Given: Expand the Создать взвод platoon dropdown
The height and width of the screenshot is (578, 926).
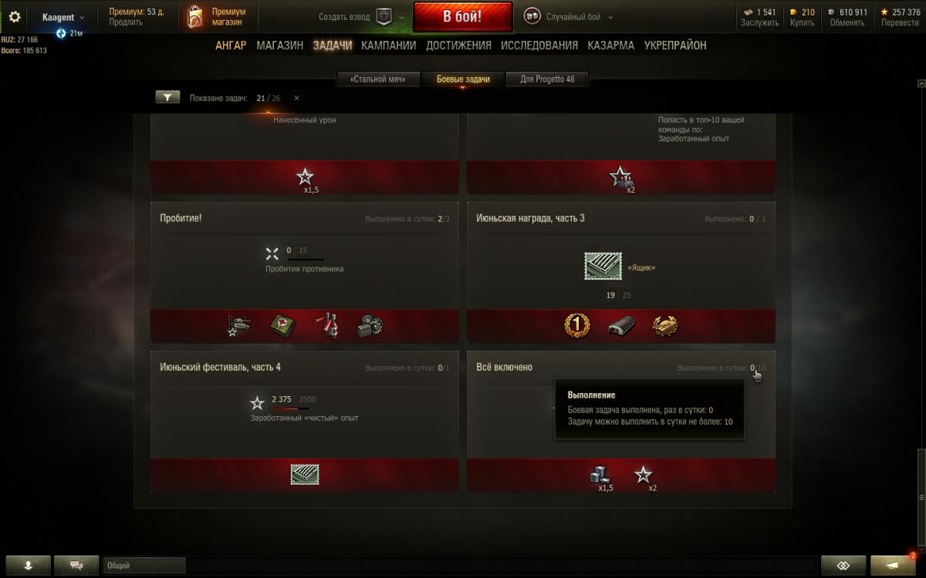Looking at the screenshot, I should pos(361,17).
